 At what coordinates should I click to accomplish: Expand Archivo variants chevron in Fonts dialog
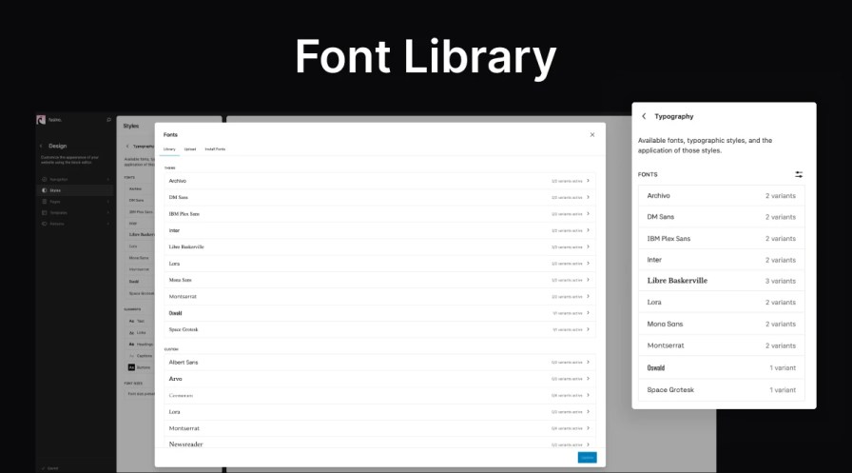pos(588,181)
